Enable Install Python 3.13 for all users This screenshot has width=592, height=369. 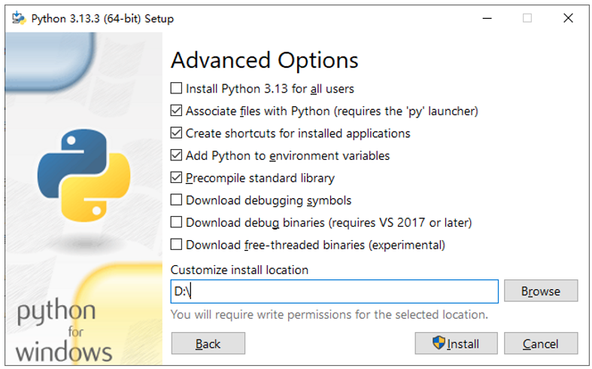click(x=176, y=88)
